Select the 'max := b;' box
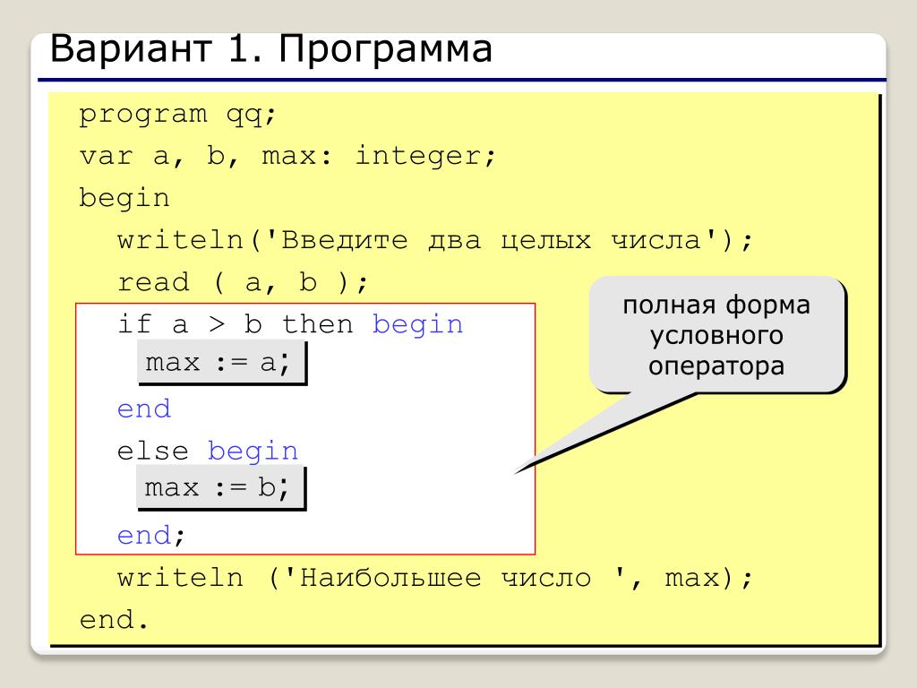 221,487
